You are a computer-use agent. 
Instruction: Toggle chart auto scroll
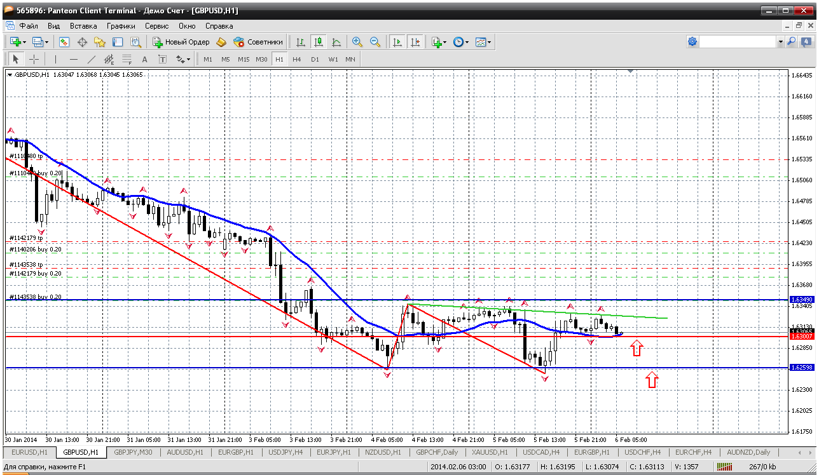coord(397,42)
